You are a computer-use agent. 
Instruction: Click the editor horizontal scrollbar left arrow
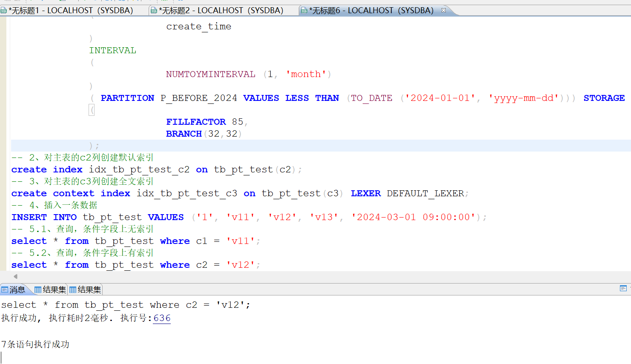pyautogui.click(x=16, y=276)
